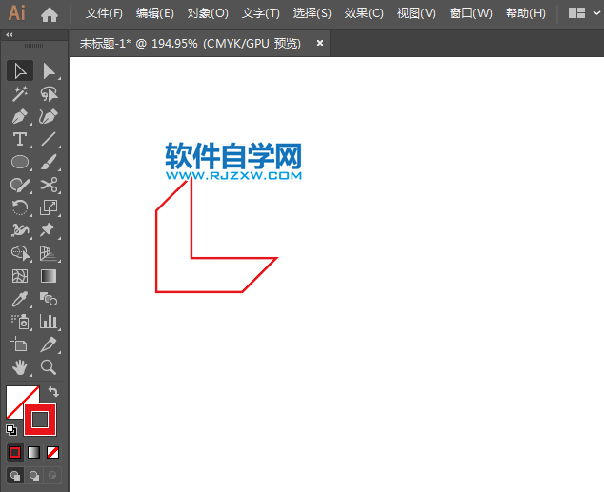Open the 文字(T) menu
Image resolution: width=604 pixels, height=492 pixels.
[261, 13]
